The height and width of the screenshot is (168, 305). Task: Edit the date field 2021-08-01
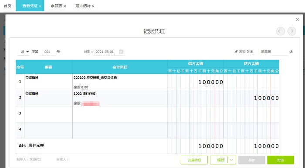105,52
